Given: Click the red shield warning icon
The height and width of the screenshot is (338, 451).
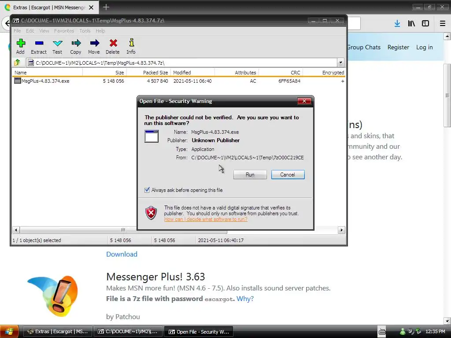Looking at the screenshot, I should click(x=151, y=213).
